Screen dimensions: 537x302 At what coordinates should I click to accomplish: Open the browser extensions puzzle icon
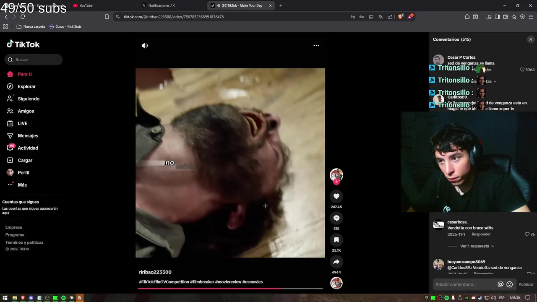coord(467,17)
